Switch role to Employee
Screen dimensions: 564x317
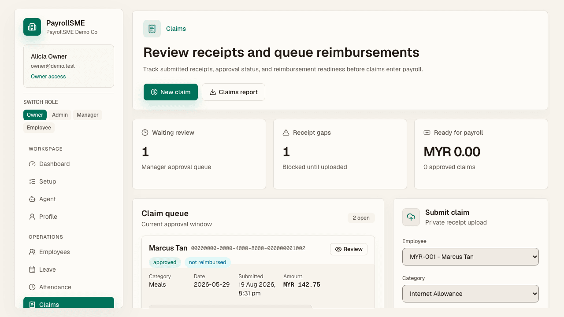tap(39, 128)
